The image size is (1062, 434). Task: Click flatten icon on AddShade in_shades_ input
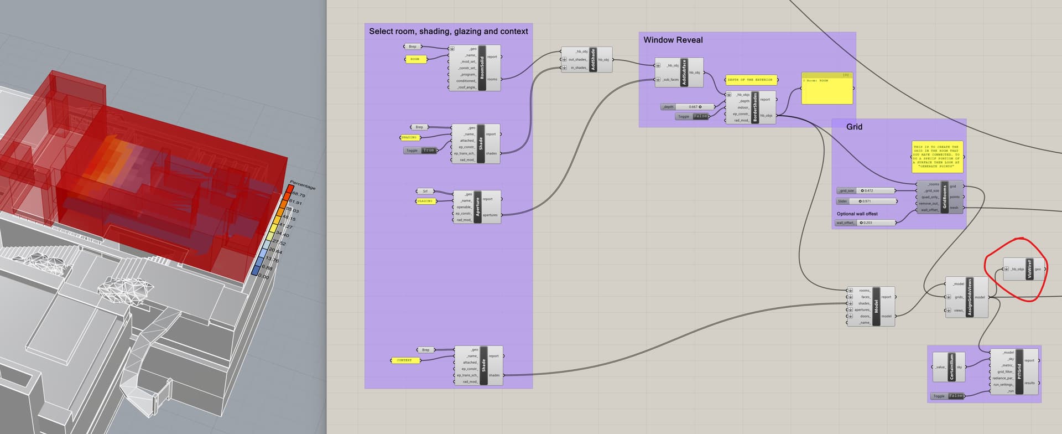coord(564,68)
